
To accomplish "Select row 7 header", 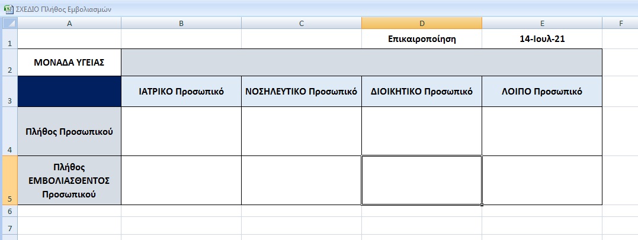I will tap(9, 228).
